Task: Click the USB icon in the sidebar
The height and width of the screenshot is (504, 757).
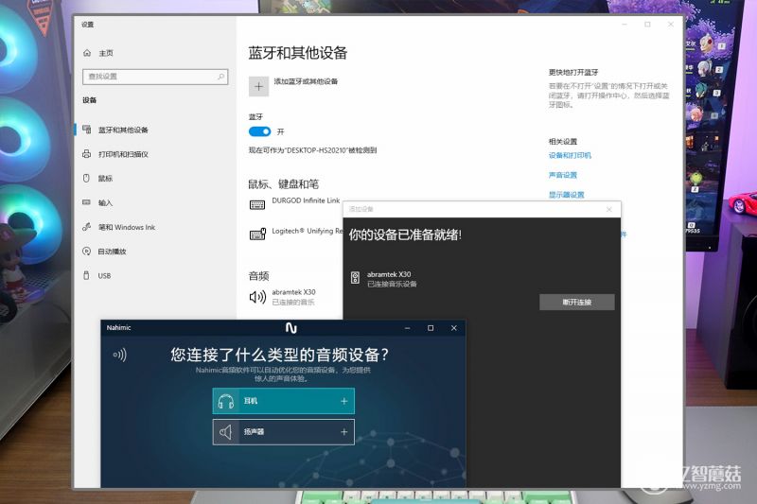Action: (86, 275)
